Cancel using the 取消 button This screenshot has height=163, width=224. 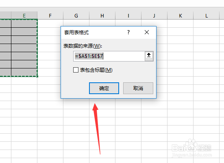138,88
